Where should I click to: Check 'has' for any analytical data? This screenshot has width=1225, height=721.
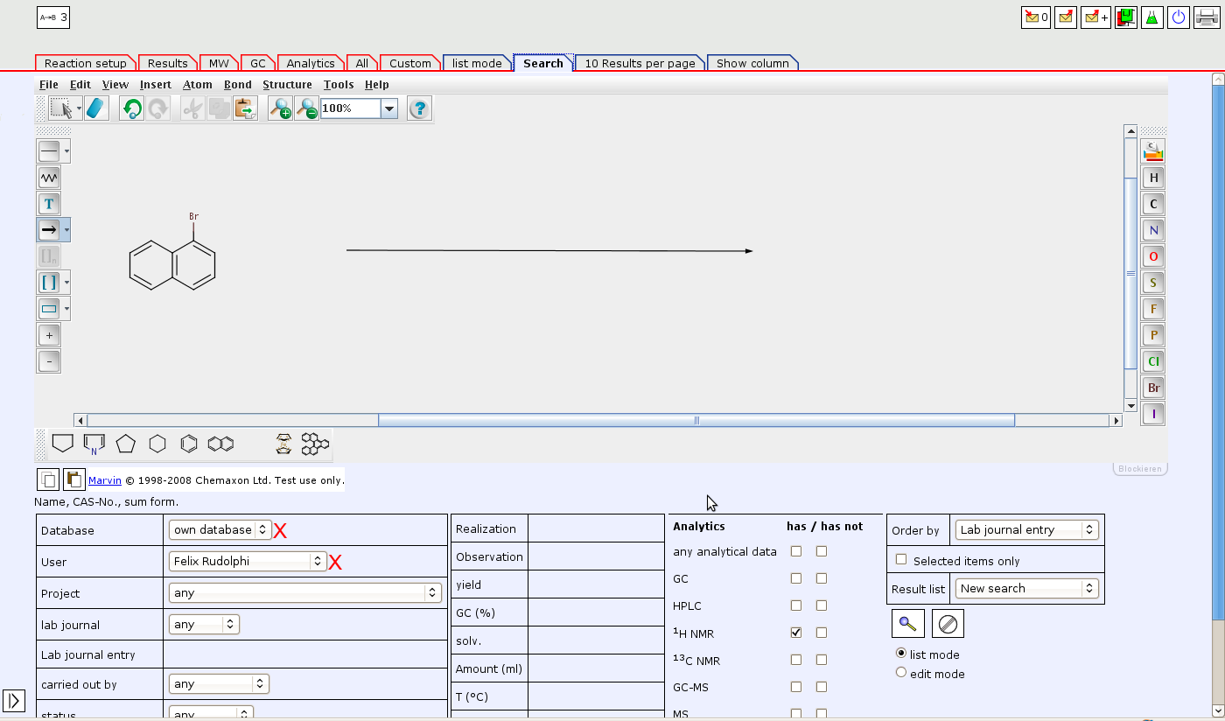click(x=796, y=551)
